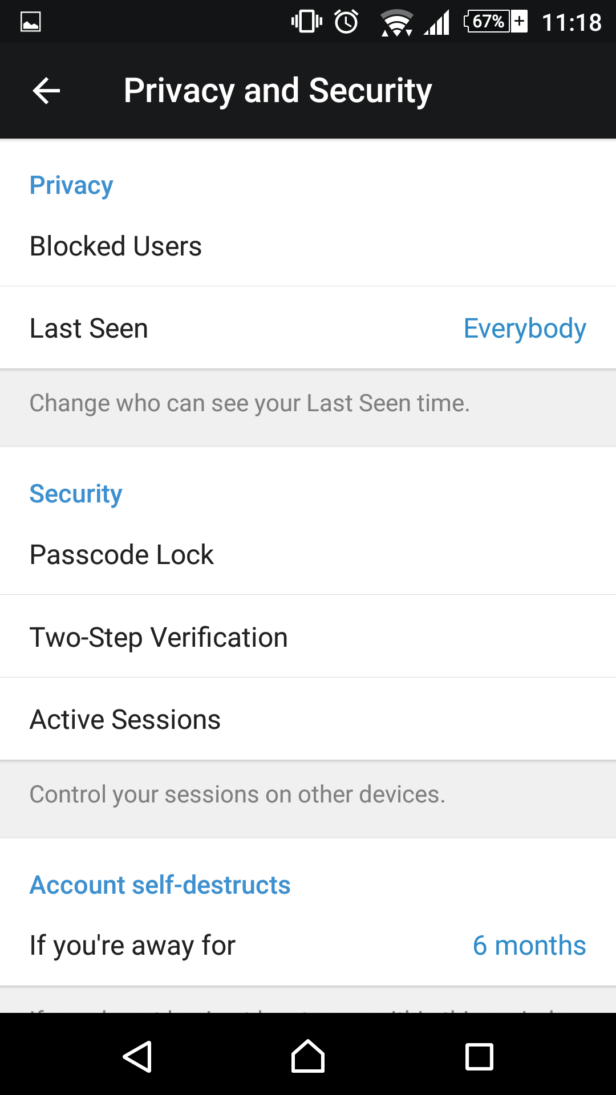Tap the Privacy and Security title

278,91
